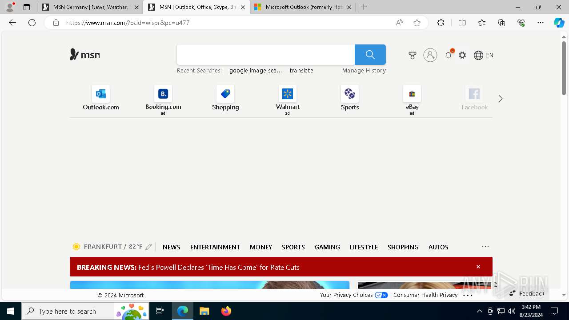This screenshot has width=569, height=320.
Task: Click the MSN logo
Action: coord(85,55)
